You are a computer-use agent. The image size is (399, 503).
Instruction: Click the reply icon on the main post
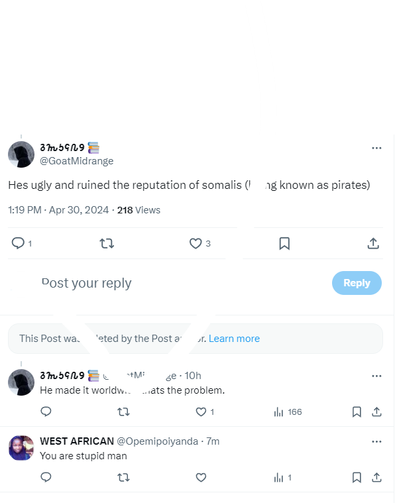pyautogui.click(x=18, y=243)
